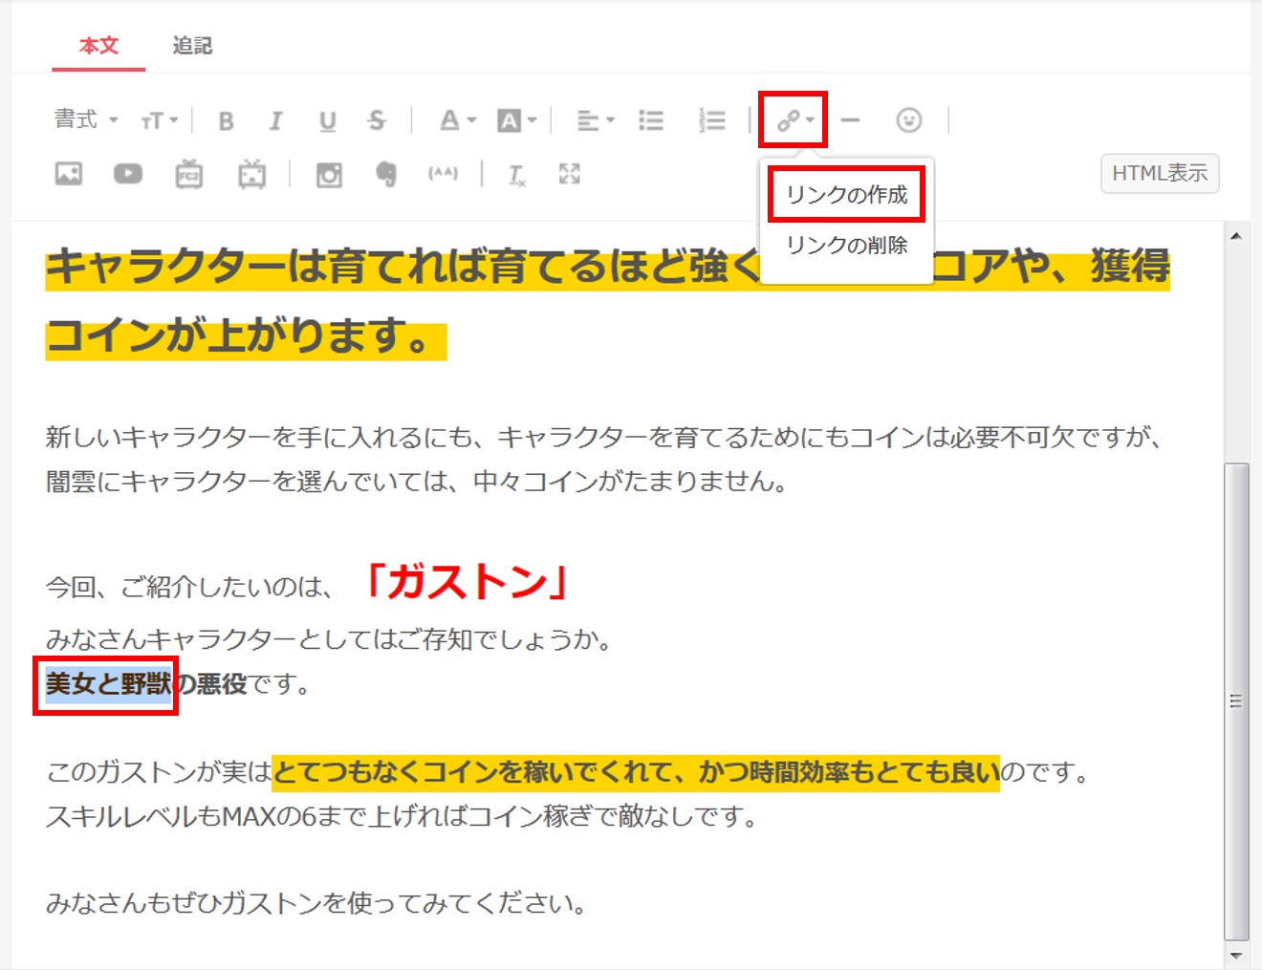Toggle underline formatting
The image size is (1262, 970).
coord(327,120)
